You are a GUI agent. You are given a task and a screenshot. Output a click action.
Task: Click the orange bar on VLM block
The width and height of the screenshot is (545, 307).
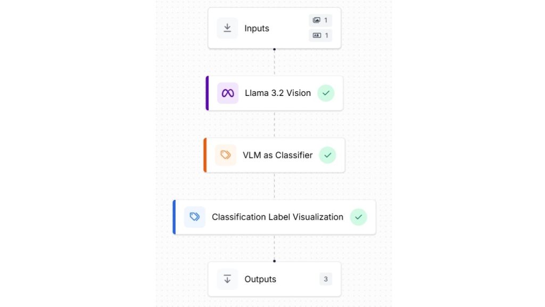[x=205, y=155]
